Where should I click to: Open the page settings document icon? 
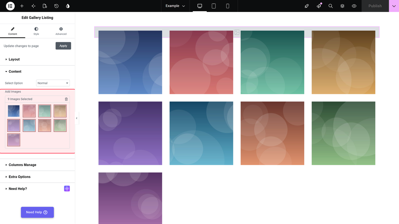coord(45,6)
